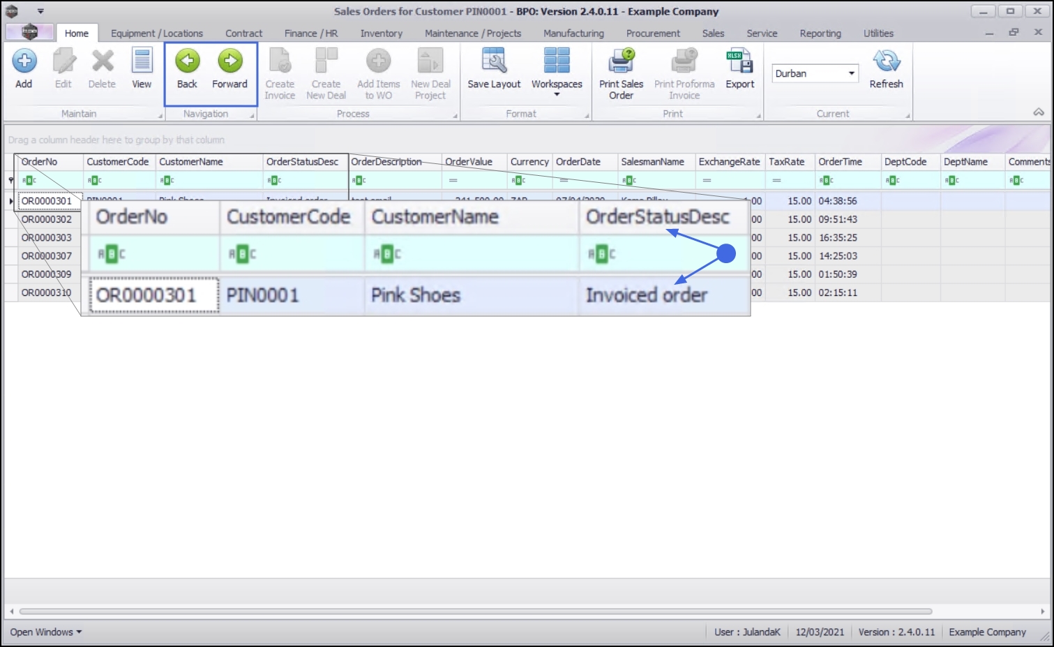Image resolution: width=1054 pixels, height=647 pixels.
Task: Go Back using the green arrow
Action: click(x=187, y=61)
